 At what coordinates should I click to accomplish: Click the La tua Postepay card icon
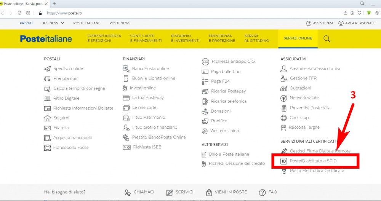tap(126, 98)
